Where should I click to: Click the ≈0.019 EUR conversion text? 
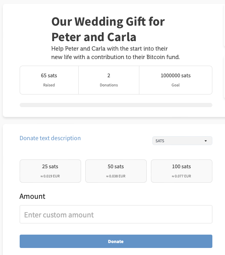pyautogui.click(x=50, y=176)
